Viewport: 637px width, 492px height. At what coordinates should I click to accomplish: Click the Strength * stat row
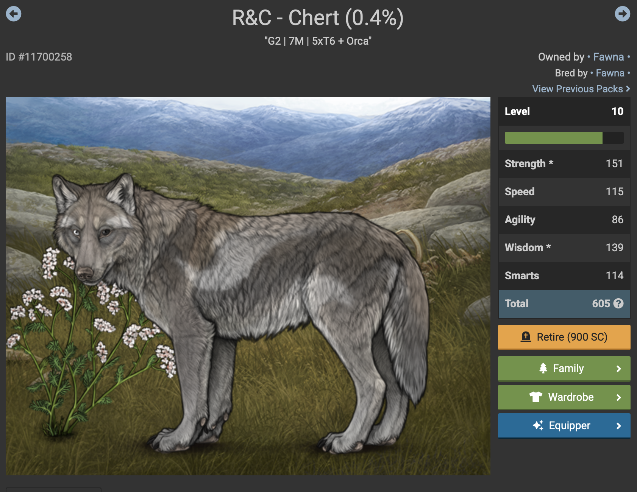564,163
